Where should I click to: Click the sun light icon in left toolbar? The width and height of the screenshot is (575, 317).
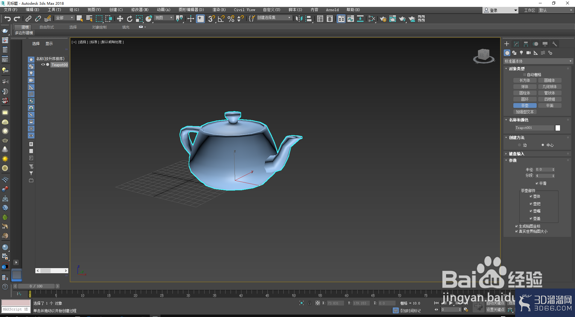pyautogui.click(x=5, y=159)
